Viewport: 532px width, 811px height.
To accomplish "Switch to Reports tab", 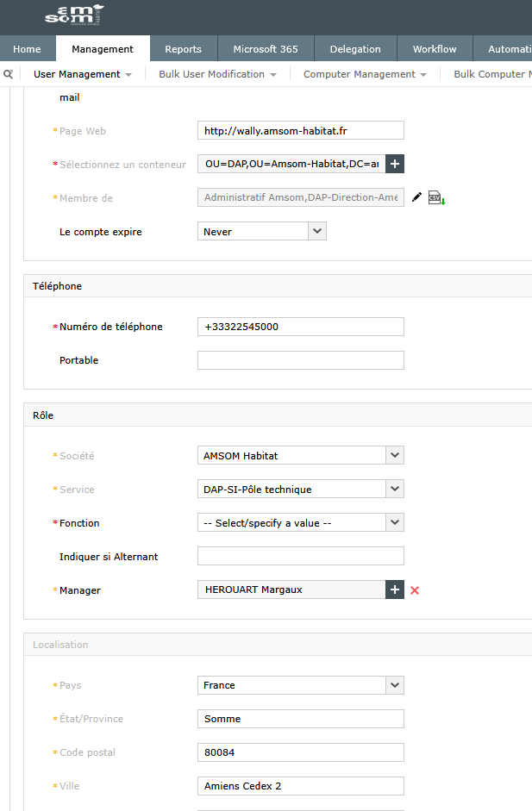I will point(183,49).
